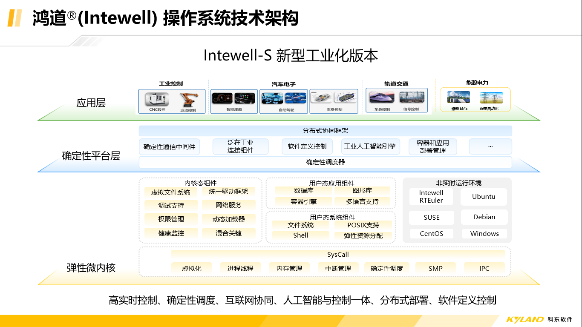Click the KYLAND 科东软件 logo
Image resolution: width=582 pixels, height=327 pixels.
pyautogui.click(x=539, y=319)
